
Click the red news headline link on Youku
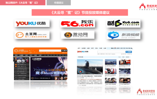pyautogui.click(x=90, y=79)
